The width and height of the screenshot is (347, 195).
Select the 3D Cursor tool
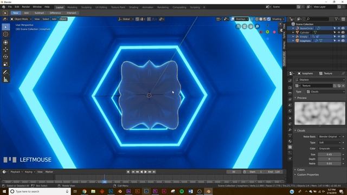click(6, 34)
